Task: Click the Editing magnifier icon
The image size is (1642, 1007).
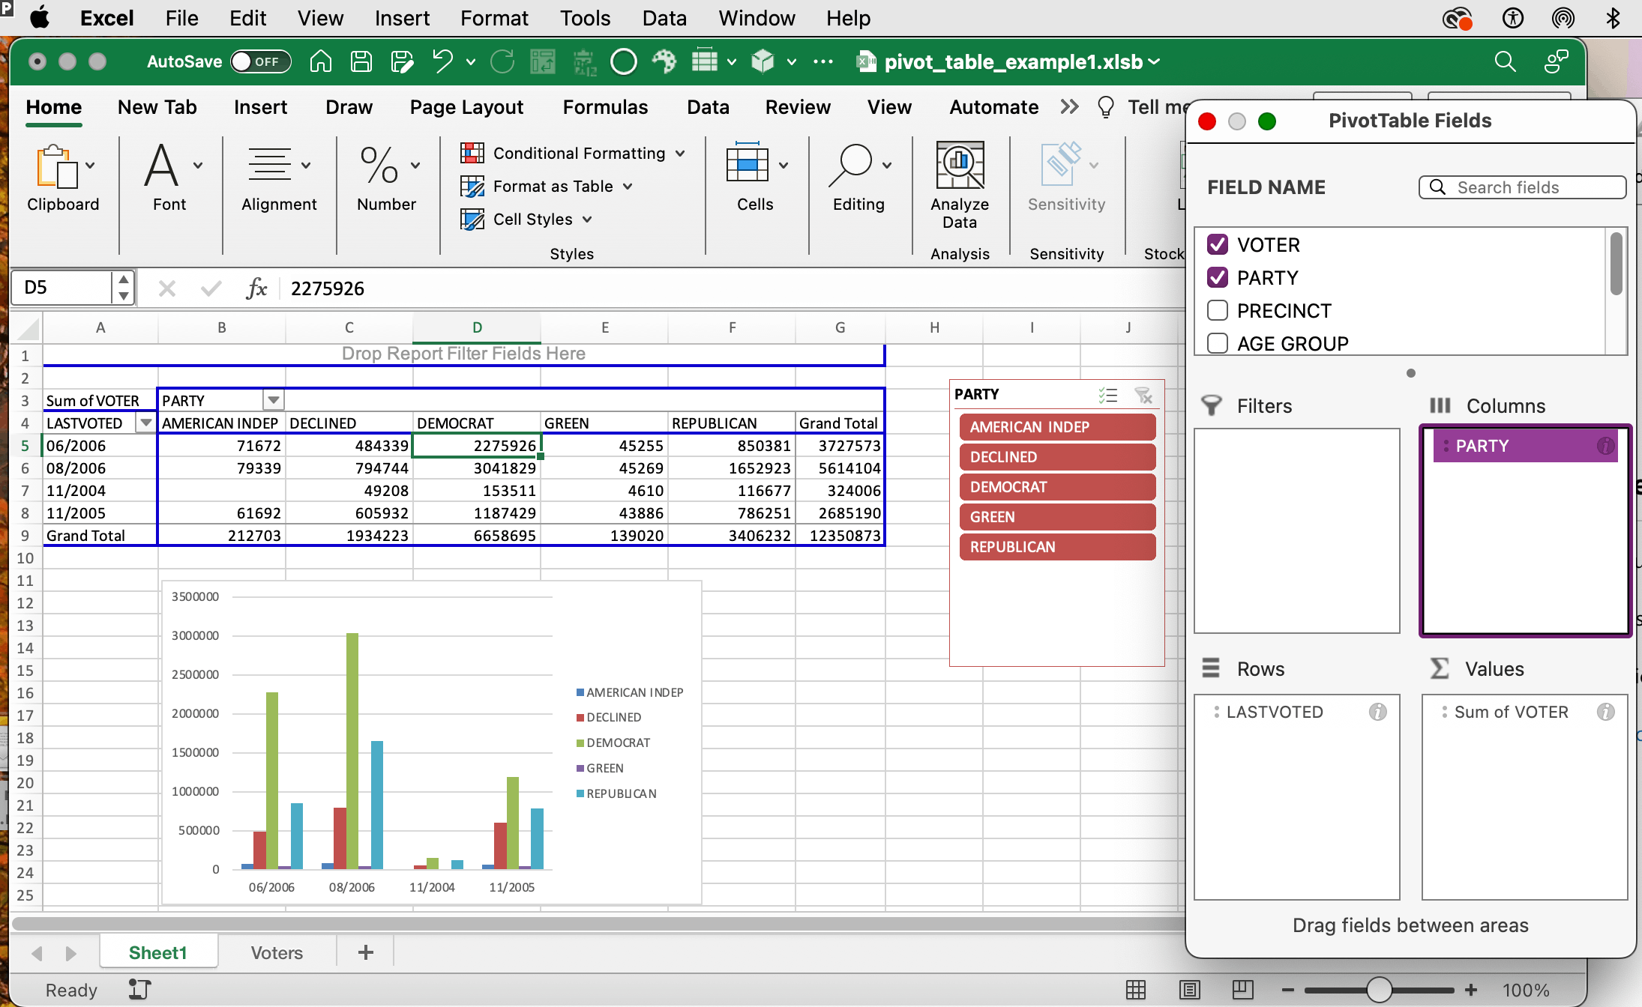Action: [850, 165]
